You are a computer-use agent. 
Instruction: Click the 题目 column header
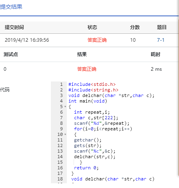[x=162, y=27]
